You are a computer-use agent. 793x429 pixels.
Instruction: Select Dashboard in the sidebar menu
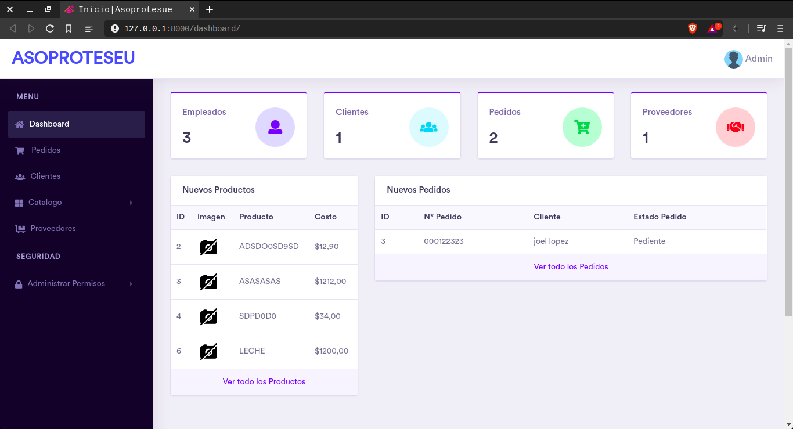(77, 124)
